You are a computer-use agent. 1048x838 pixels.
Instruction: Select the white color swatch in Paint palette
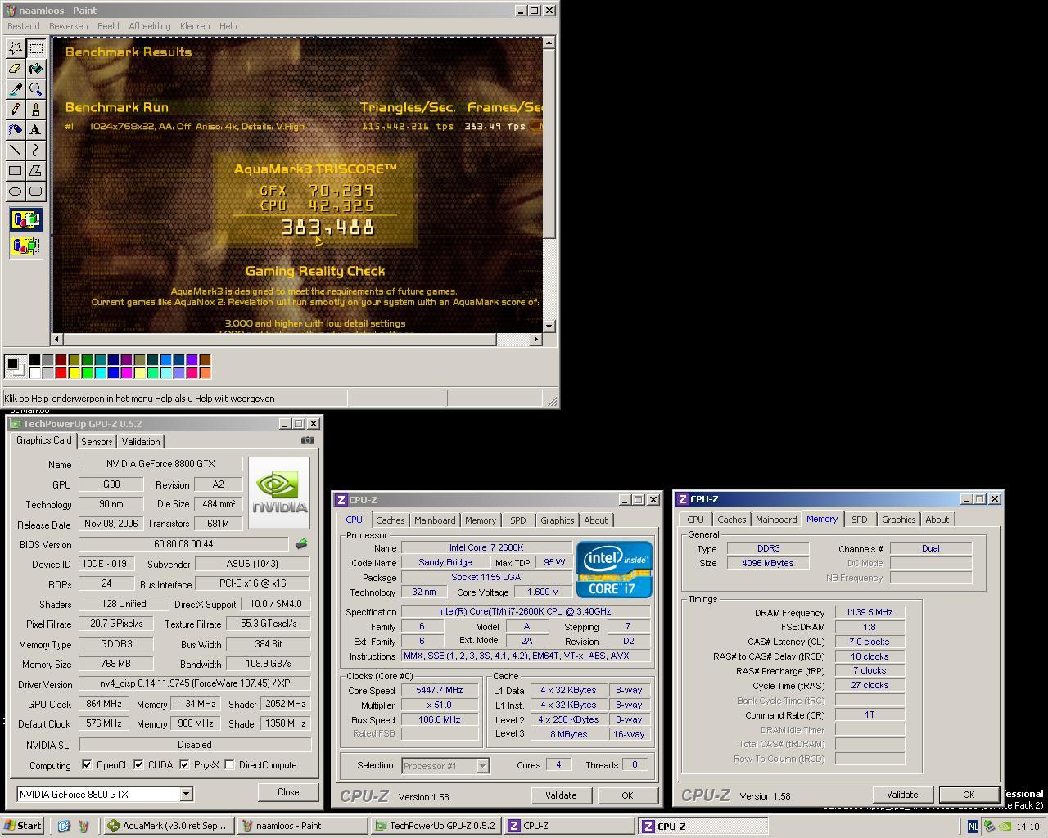tap(34, 372)
